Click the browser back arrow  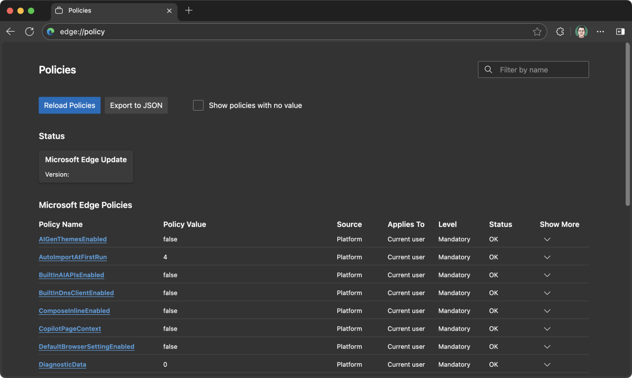click(x=10, y=32)
